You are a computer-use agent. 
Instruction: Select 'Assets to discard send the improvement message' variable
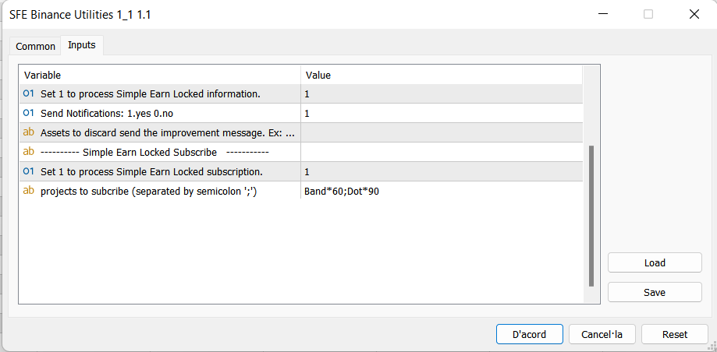pos(168,133)
